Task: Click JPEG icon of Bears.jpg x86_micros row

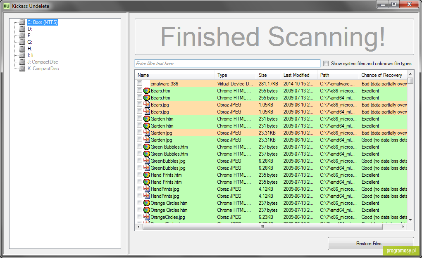Action: click(147, 104)
